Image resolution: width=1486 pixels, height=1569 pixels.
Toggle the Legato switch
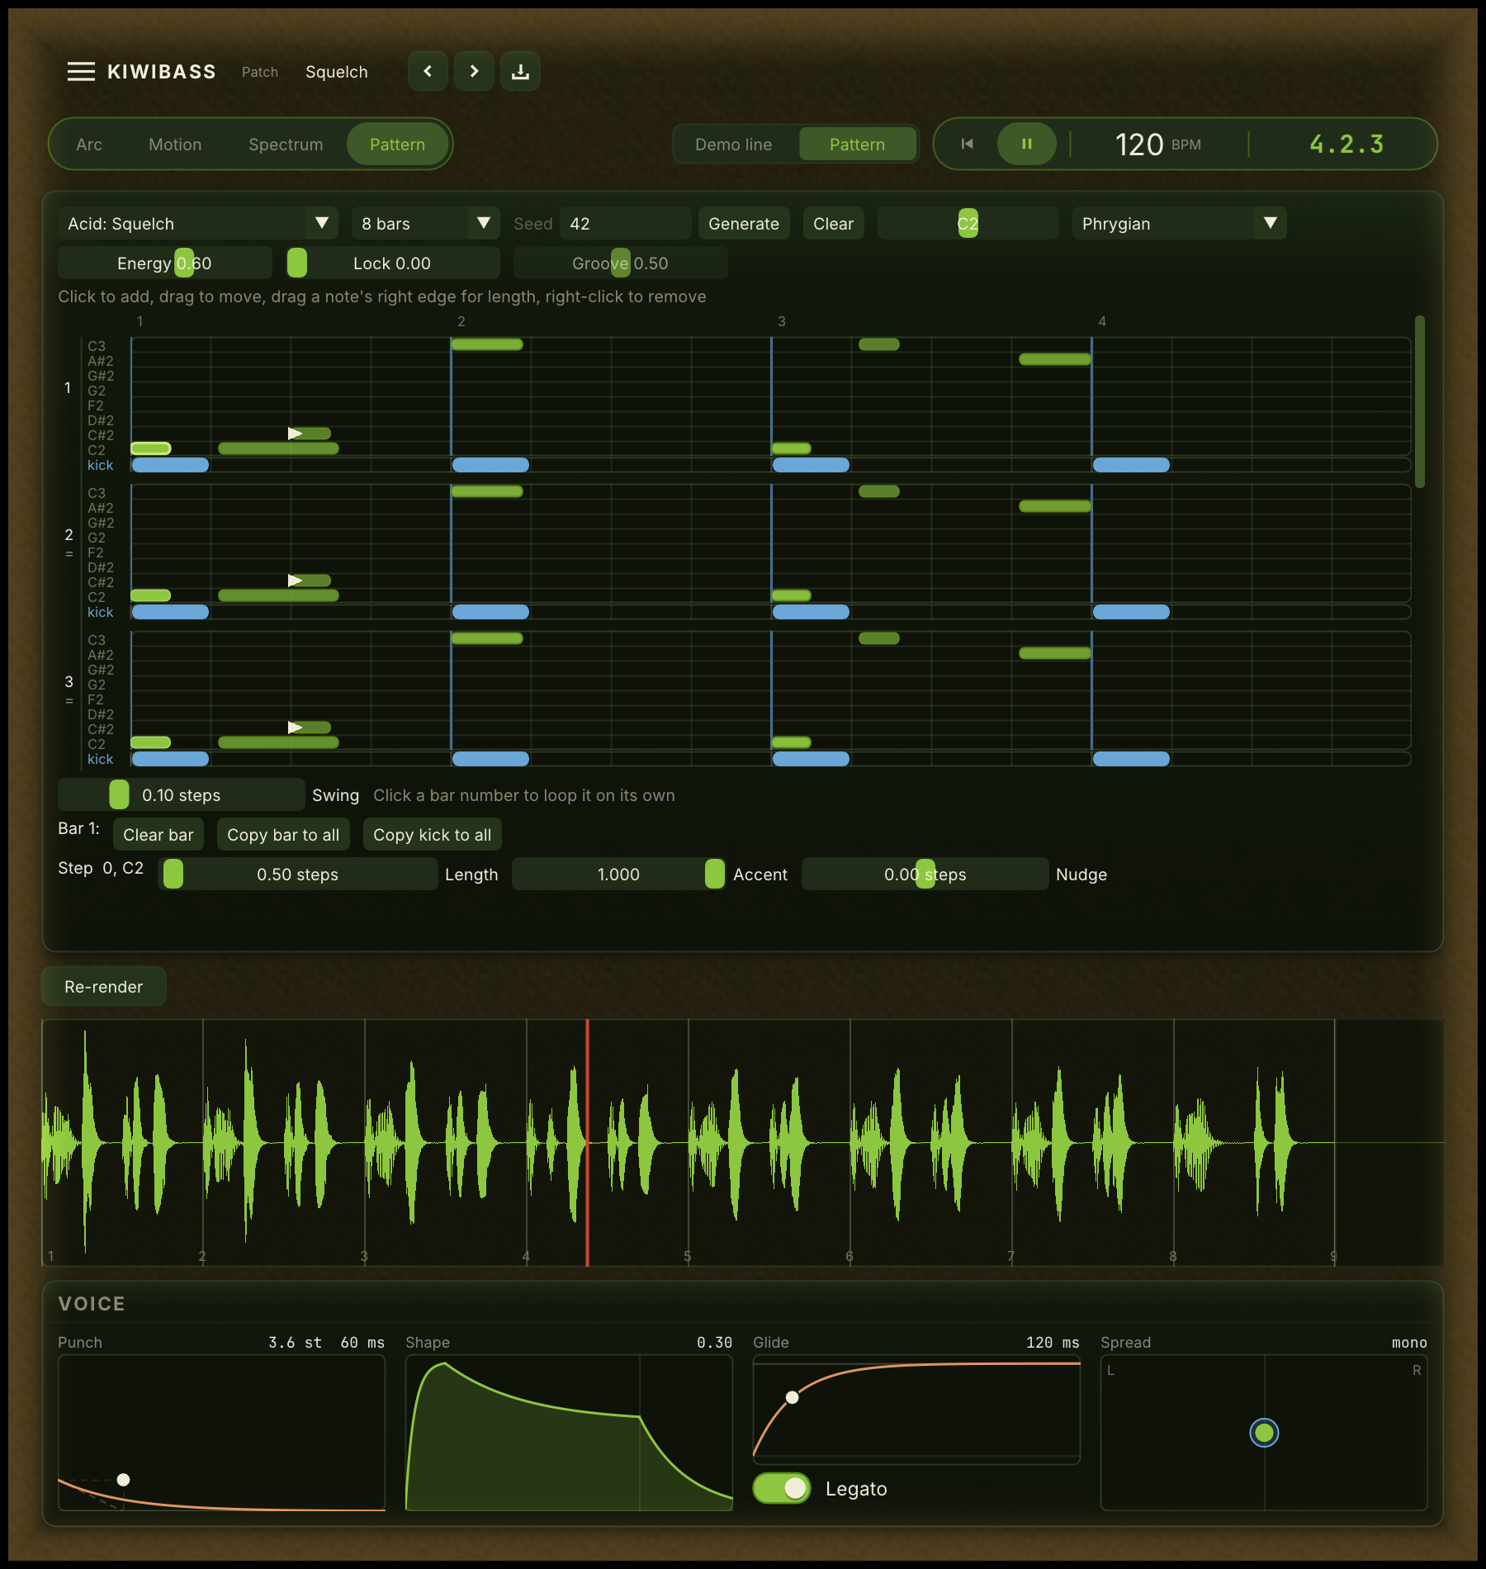point(782,1488)
